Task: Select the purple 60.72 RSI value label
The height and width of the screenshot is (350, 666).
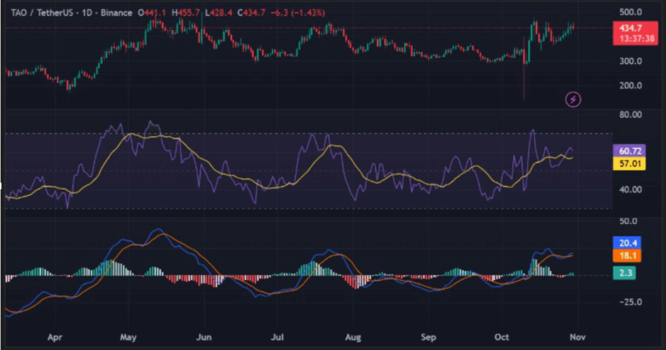Action: (628, 151)
